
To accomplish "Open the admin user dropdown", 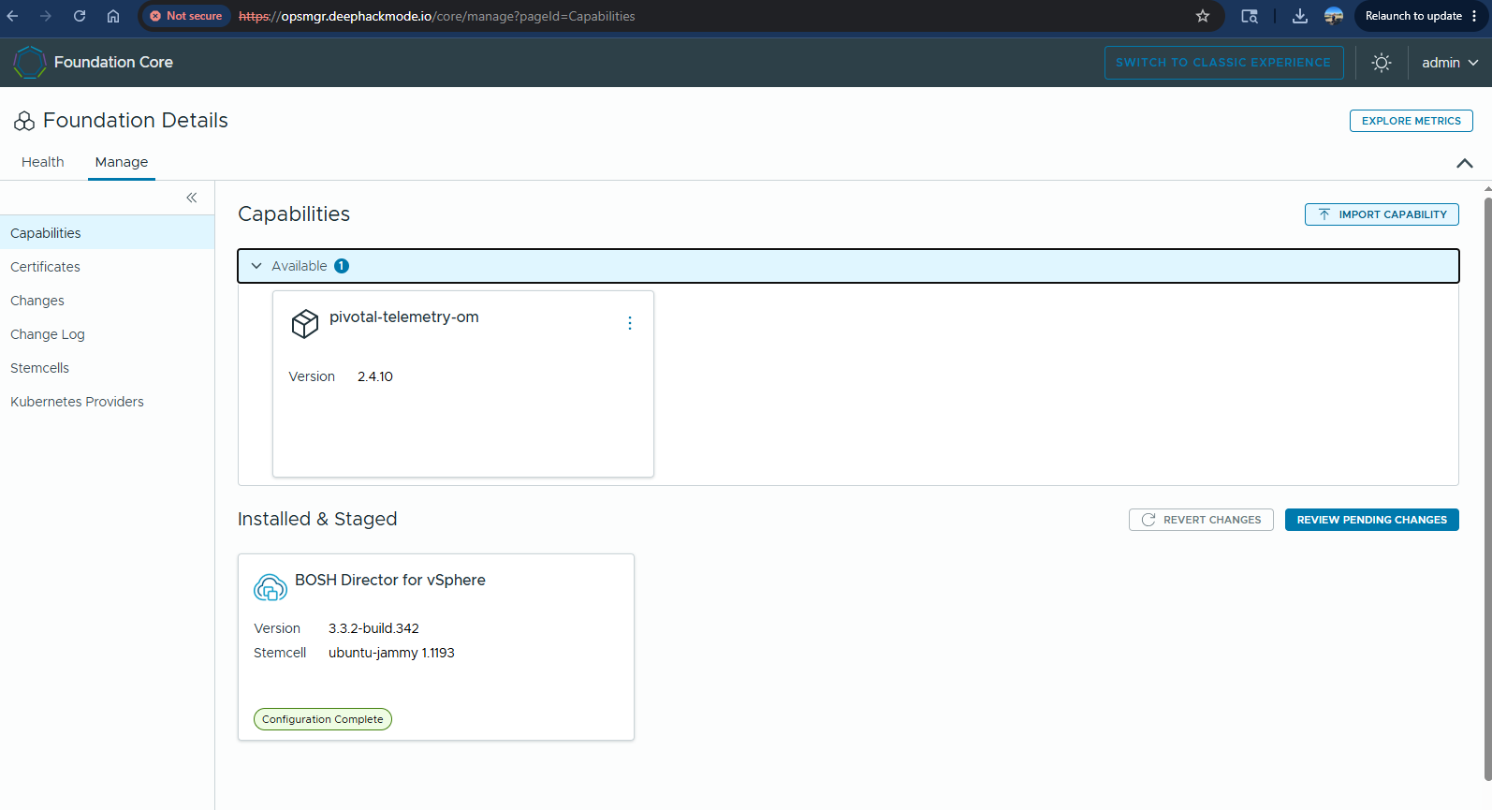I will 1450,63.
